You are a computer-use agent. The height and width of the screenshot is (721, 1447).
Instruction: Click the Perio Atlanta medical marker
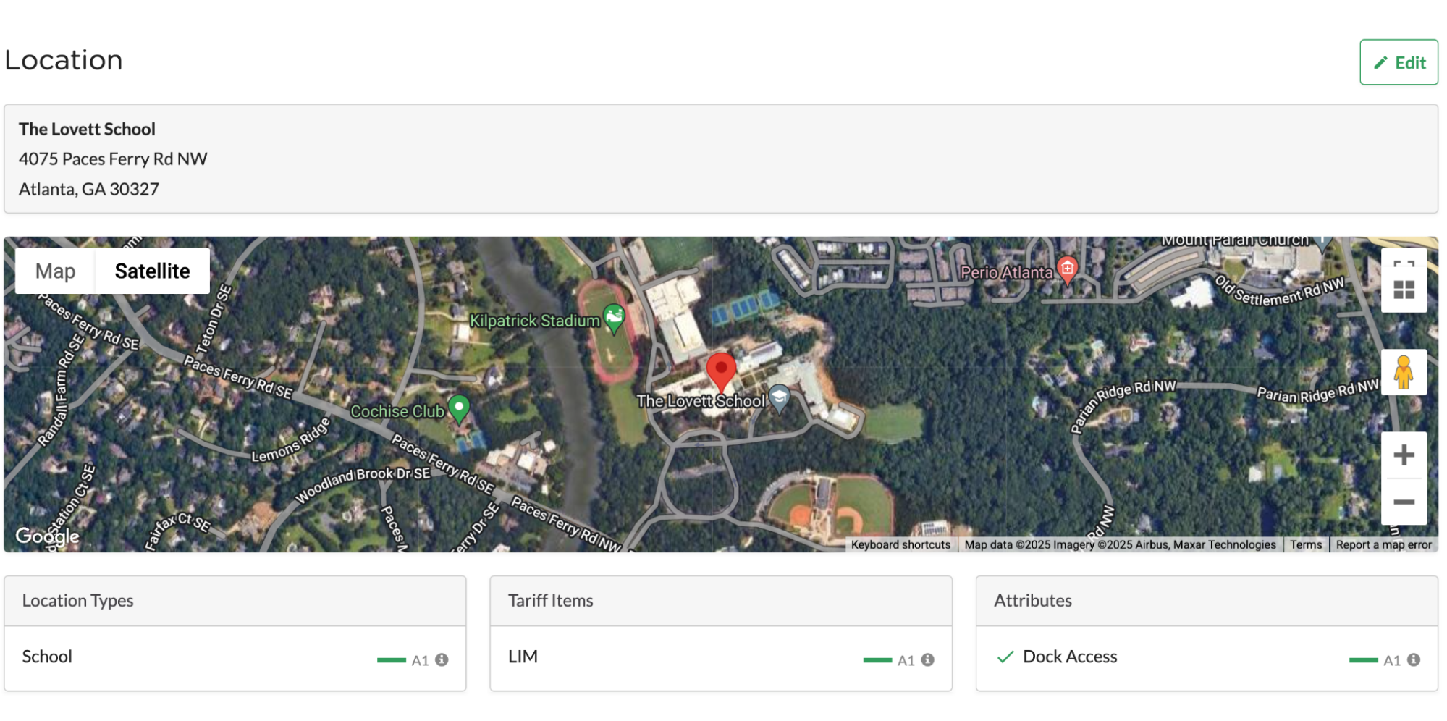pyautogui.click(x=1067, y=269)
